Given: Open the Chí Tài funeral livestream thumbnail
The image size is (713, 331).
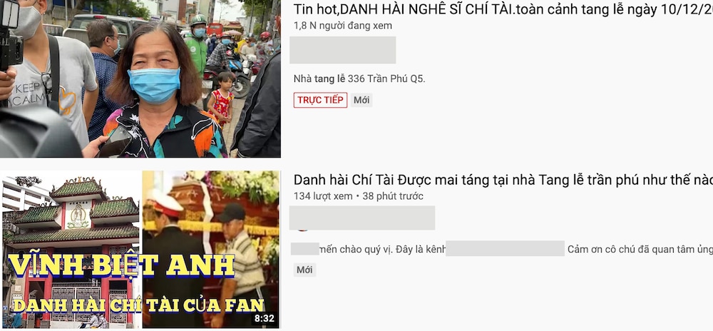Looking at the screenshot, I should [140, 78].
